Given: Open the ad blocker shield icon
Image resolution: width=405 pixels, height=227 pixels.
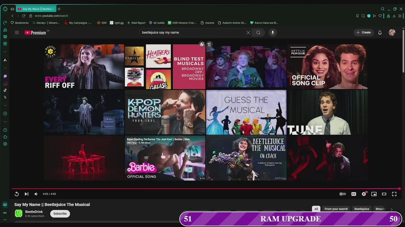Looking at the screenshot, I should tap(369, 16).
